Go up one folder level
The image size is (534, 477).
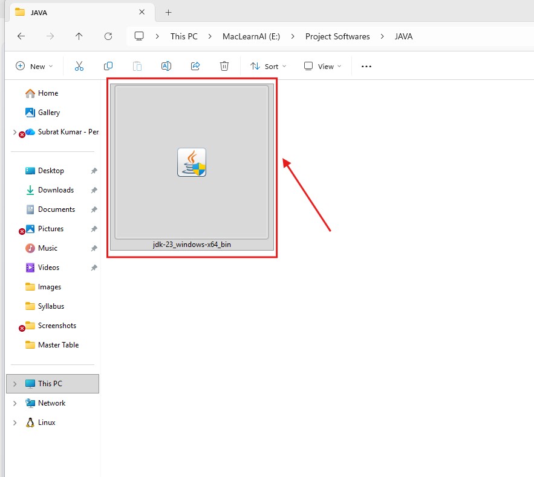pyautogui.click(x=79, y=36)
